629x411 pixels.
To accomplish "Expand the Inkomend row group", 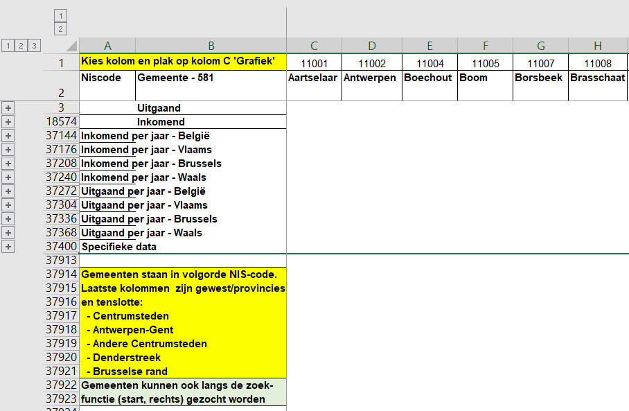I will click(8, 121).
